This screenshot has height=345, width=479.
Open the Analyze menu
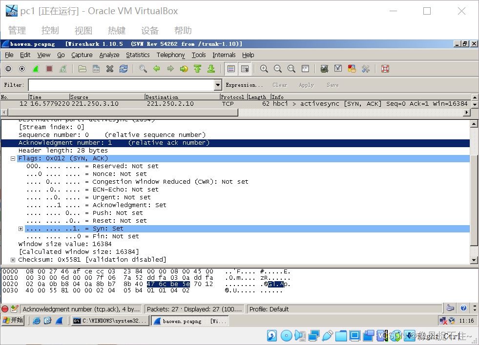tap(109, 55)
